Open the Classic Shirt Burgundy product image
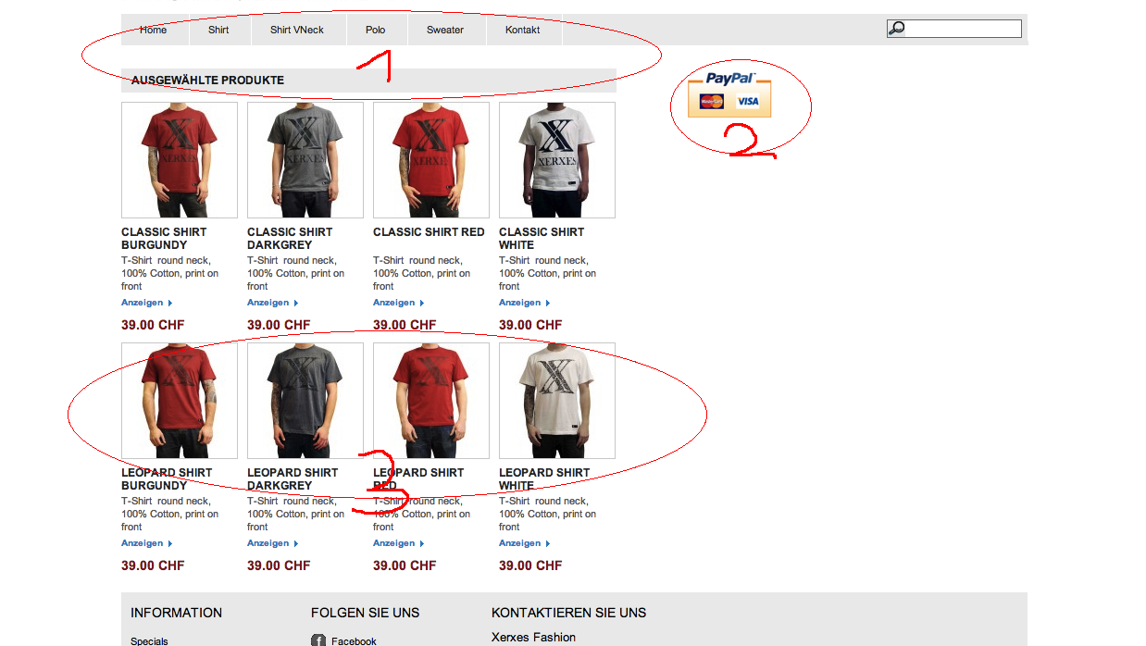1146x646 pixels. click(180, 160)
